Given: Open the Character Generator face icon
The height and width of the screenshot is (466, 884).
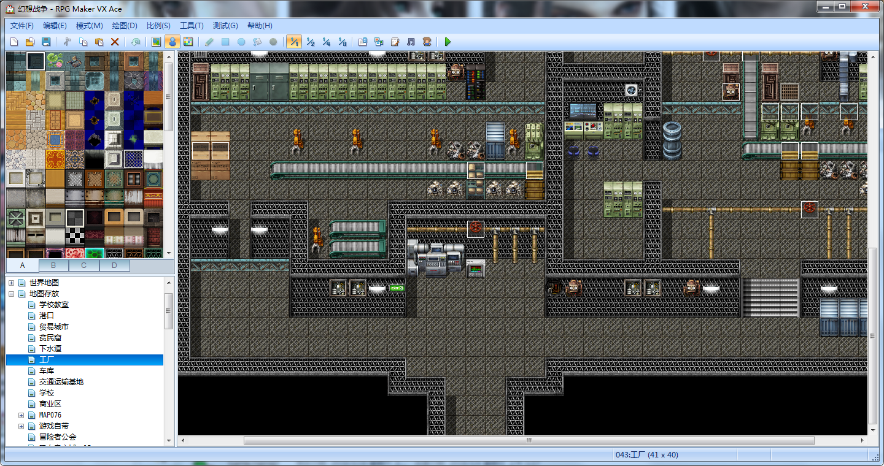Looking at the screenshot, I should click(x=427, y=42).
